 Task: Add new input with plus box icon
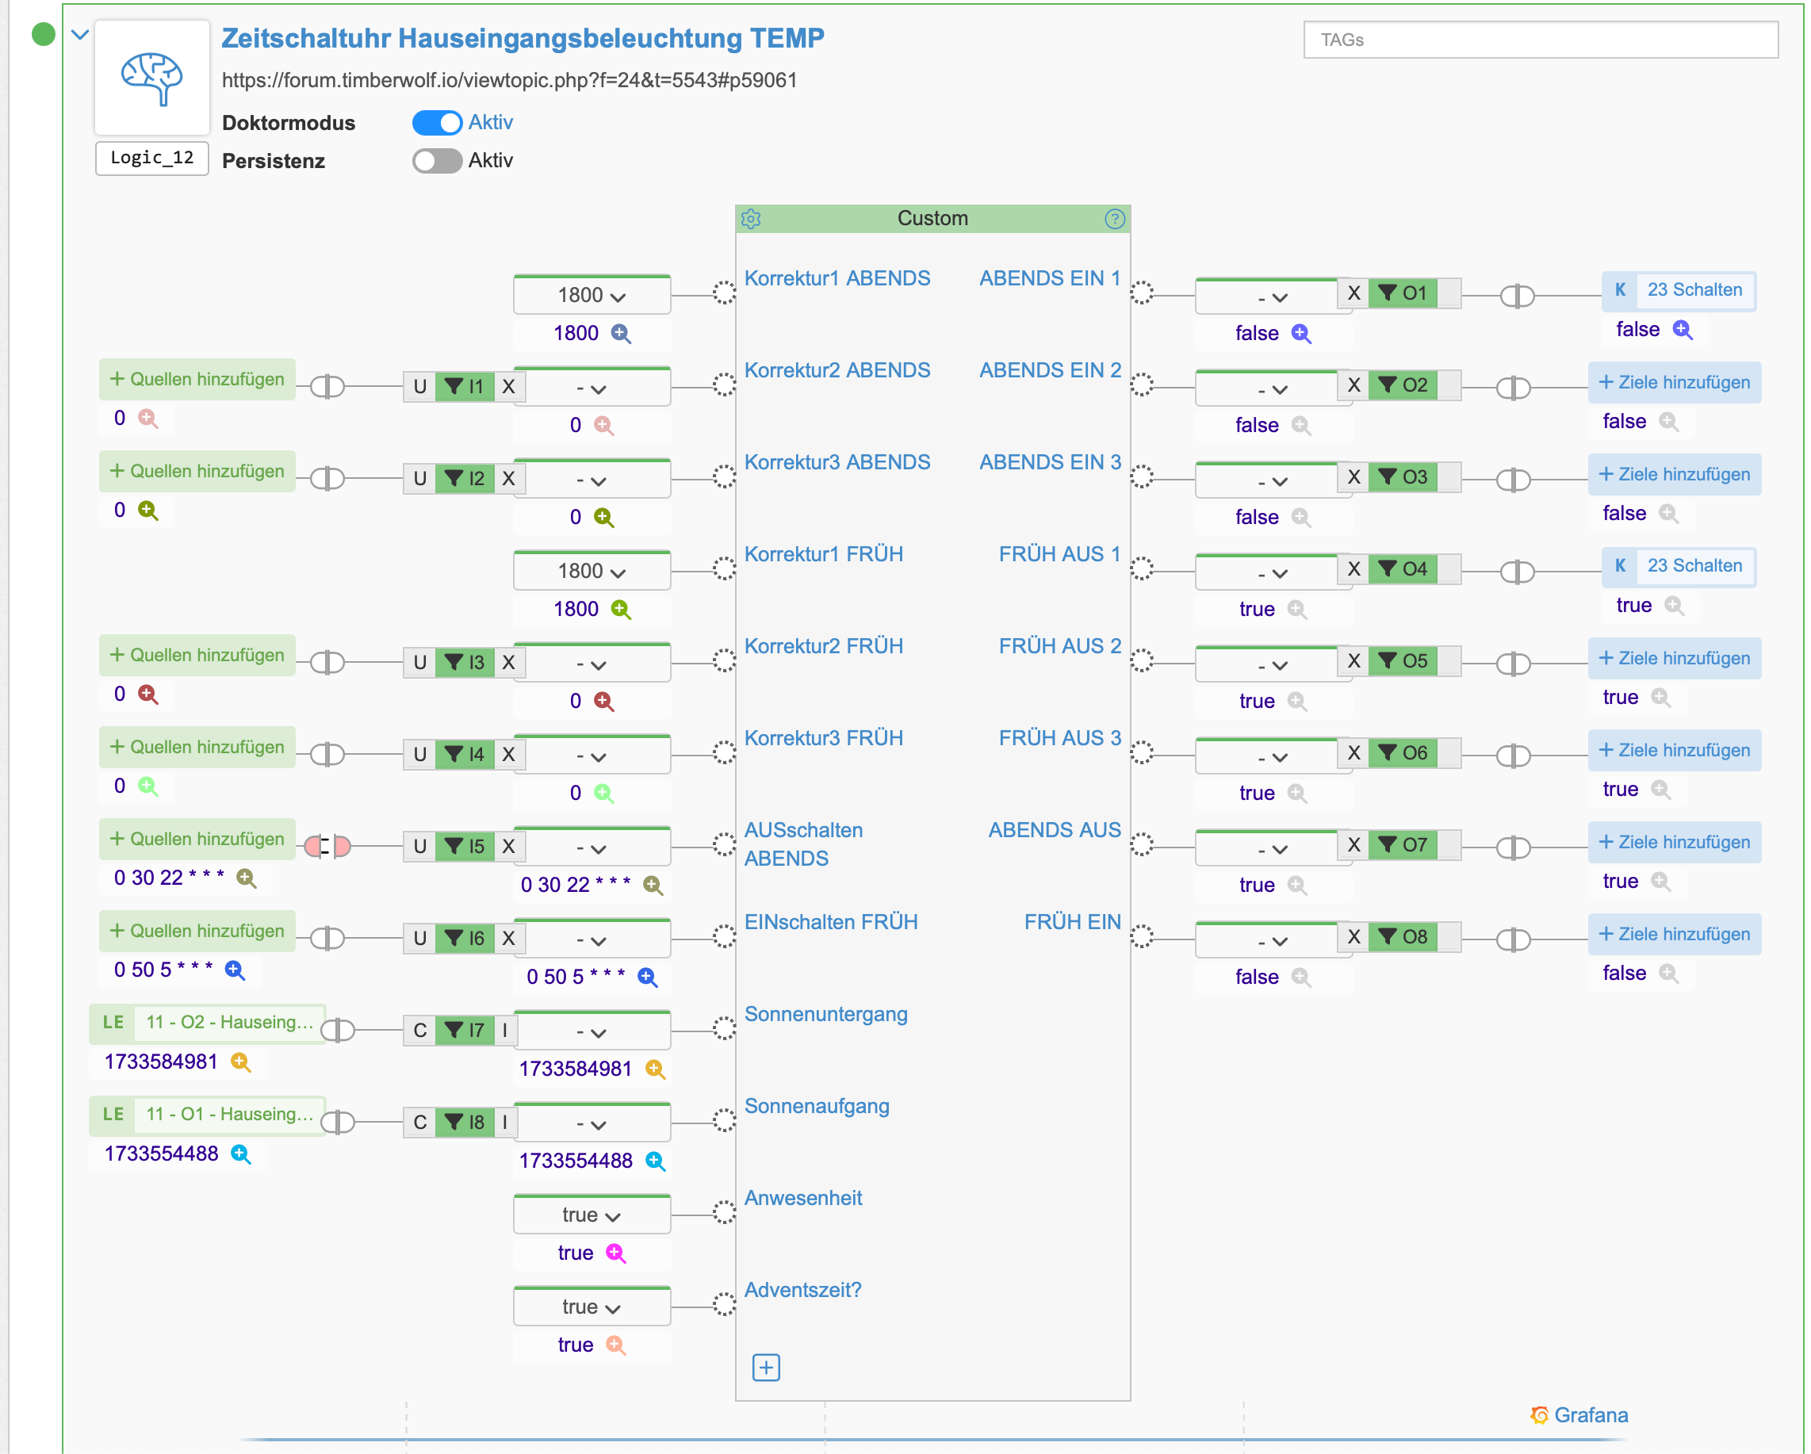765,1368
